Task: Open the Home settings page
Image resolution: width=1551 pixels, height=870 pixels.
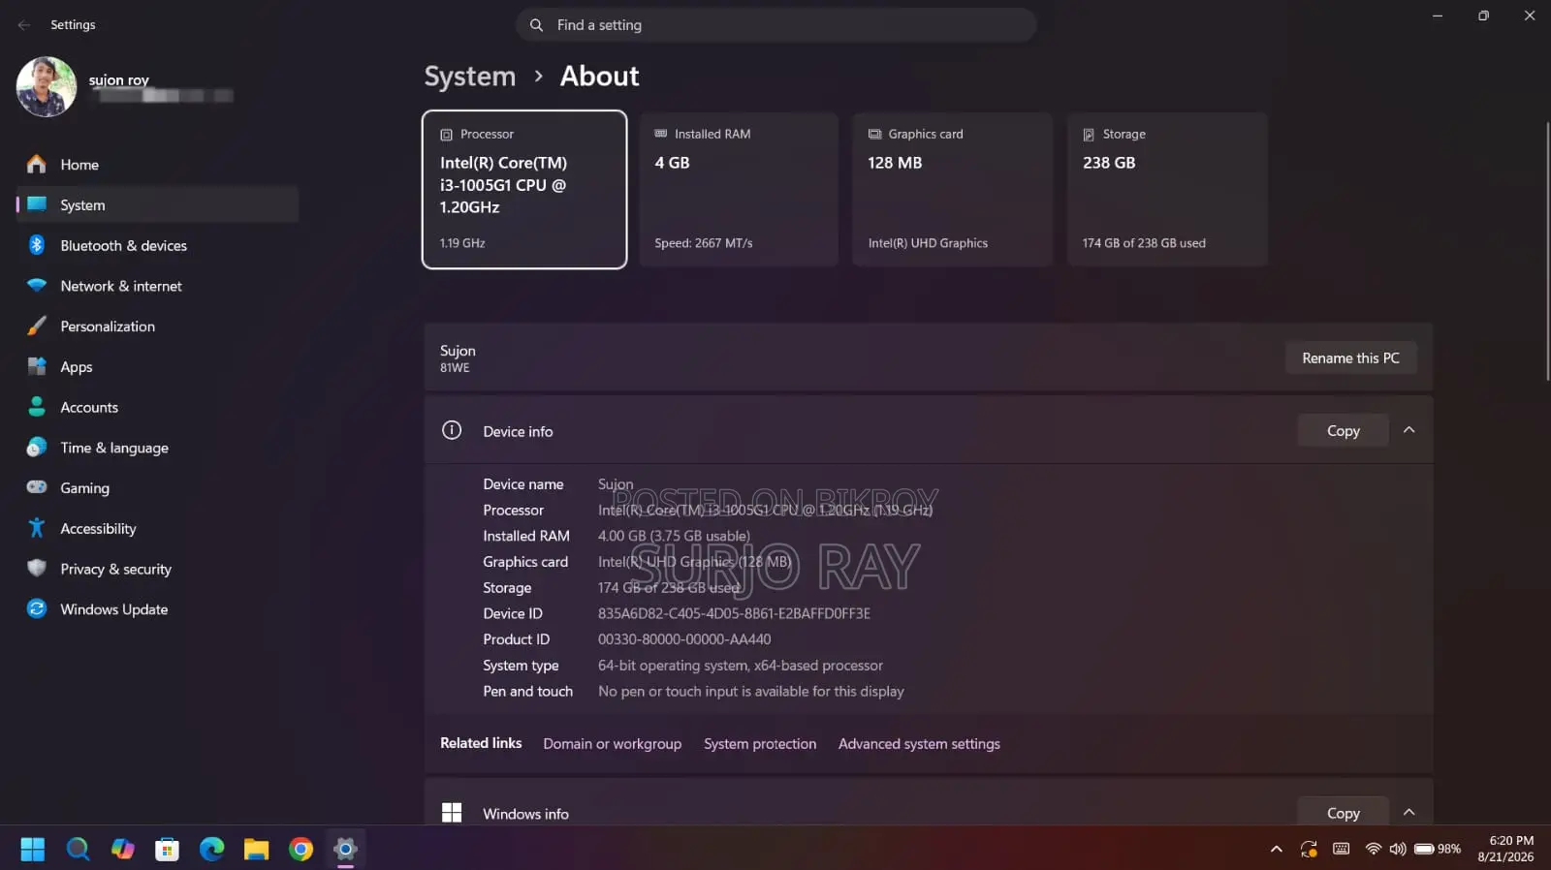Action: (158, 165)
